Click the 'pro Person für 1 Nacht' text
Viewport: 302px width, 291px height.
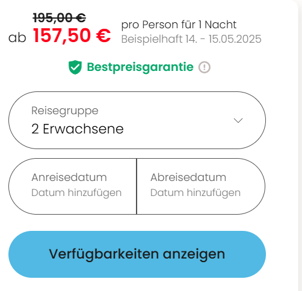click(x=179, y=25)
